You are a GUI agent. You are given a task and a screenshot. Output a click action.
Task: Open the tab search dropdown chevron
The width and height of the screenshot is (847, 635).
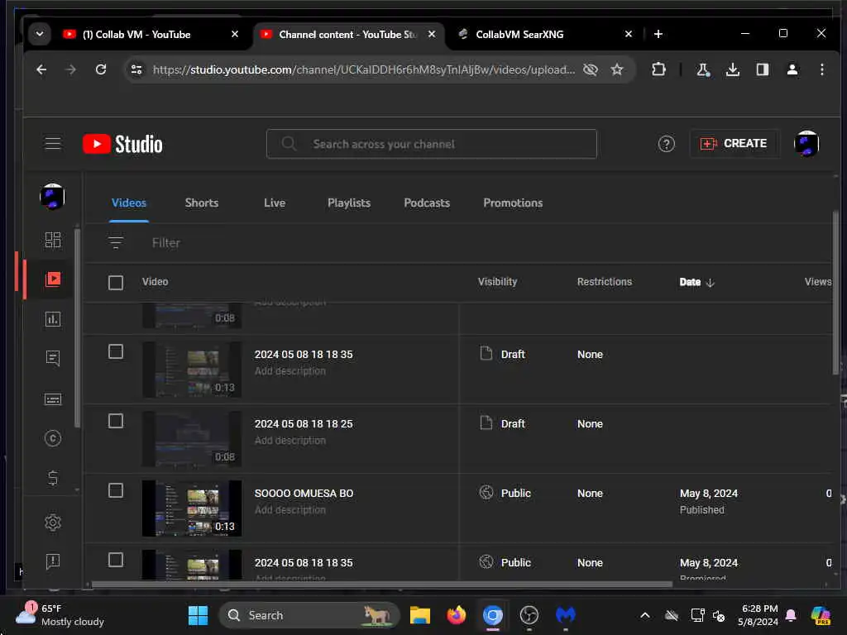(x=40, y=34)
